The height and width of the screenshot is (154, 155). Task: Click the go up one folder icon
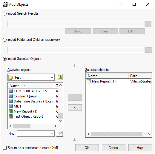point(60,77)
